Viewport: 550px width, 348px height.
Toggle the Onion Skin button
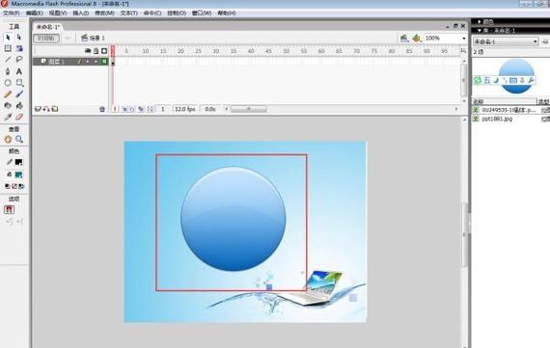pyautogui.click(x=124, y=109)
